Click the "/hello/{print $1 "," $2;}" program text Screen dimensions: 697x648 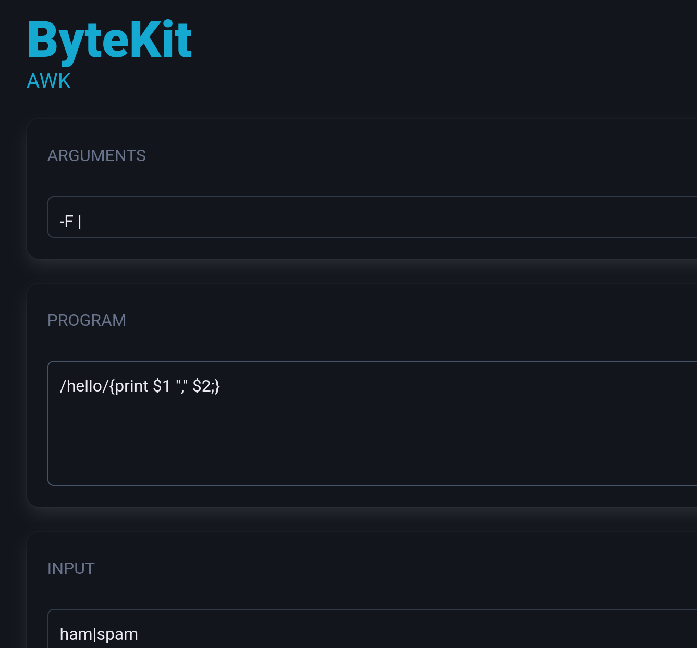[141, 386]
